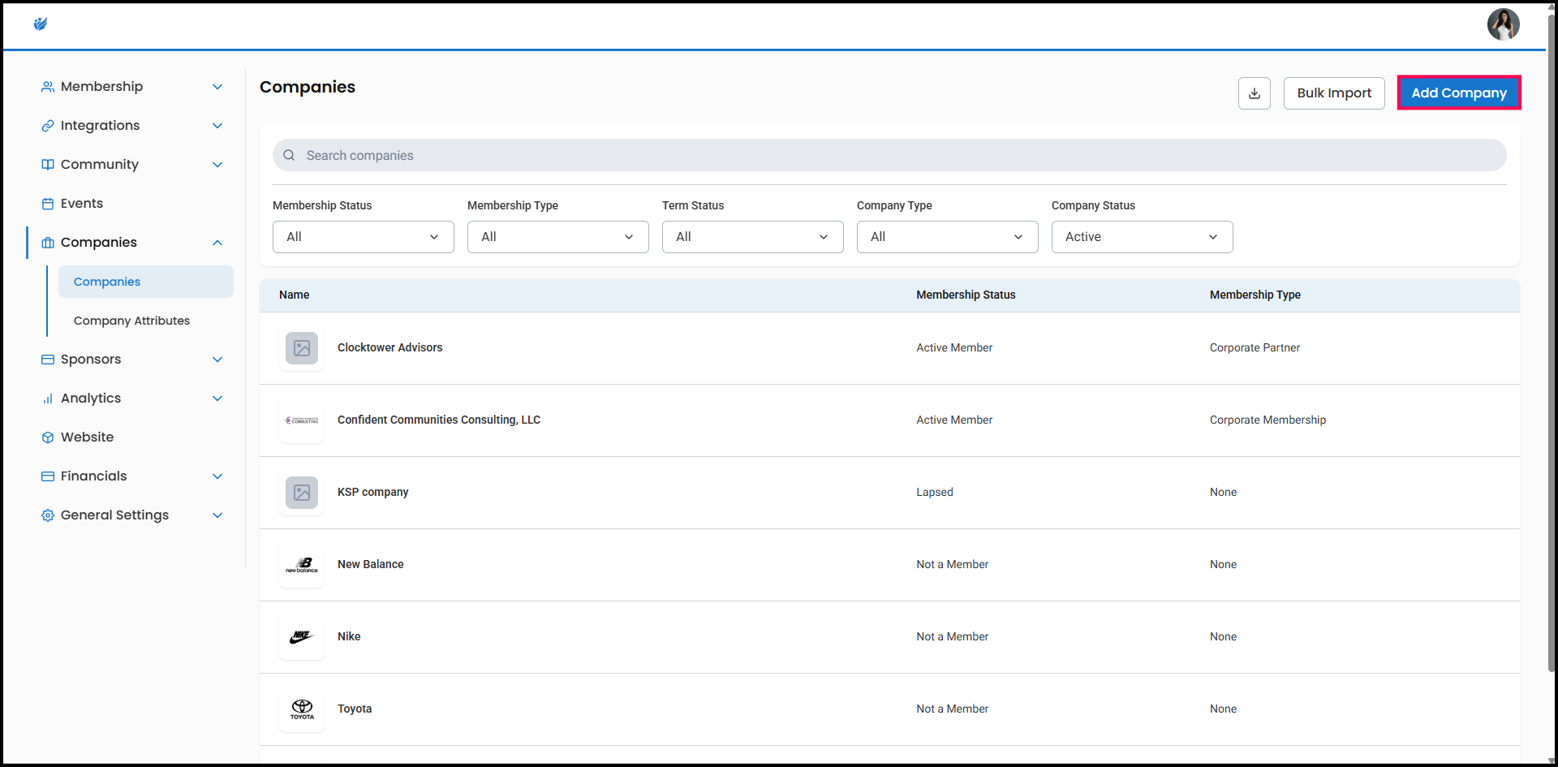The image size is (1558, 767).
Task: Click the app logo in header
Action: click(x=41, y=24)
